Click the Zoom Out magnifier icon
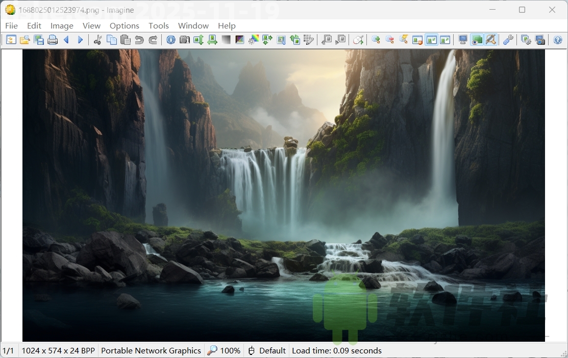The width and height of the screenshot is (568, 358). pos(389,39)
